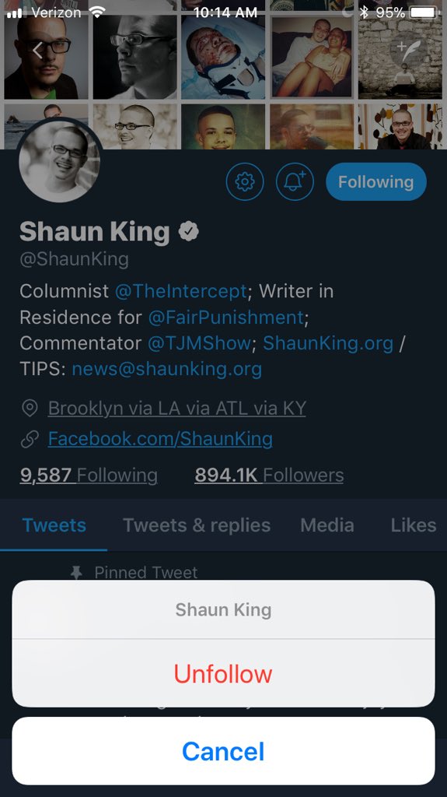Open the settings gear icon
The height and width of the screenshot is (797, 447).
[x=245, y=181]
